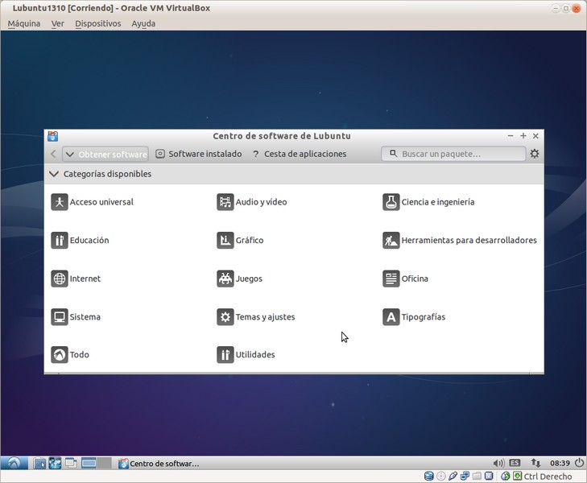Viewport: 587px width, 483px height.
Task: Click the Tipografías label
Action: tap(424, 317)
